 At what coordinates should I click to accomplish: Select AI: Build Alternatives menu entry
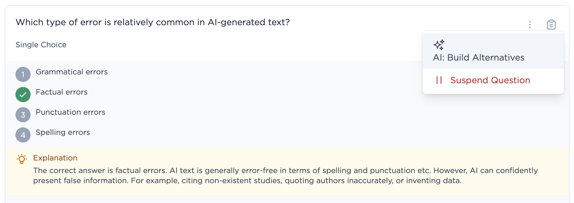478,57
